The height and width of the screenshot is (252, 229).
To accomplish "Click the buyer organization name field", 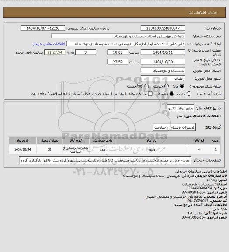I will point(118,36).
